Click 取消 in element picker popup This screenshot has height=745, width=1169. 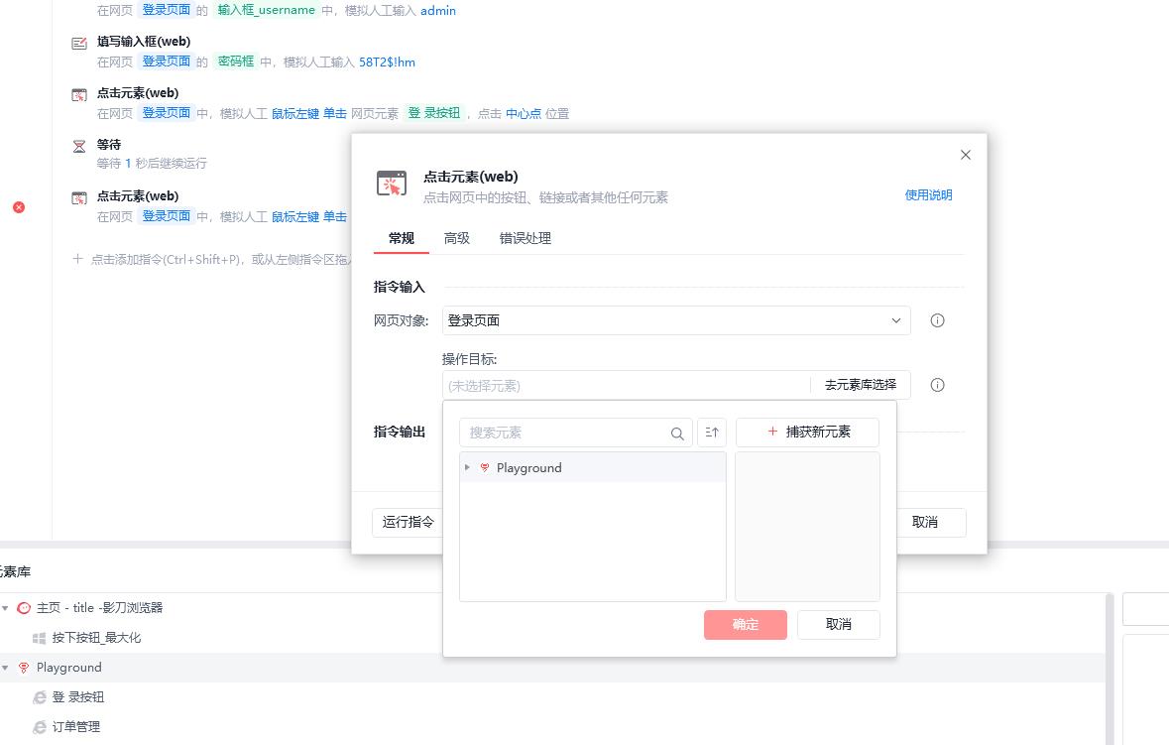pos(839,624)
